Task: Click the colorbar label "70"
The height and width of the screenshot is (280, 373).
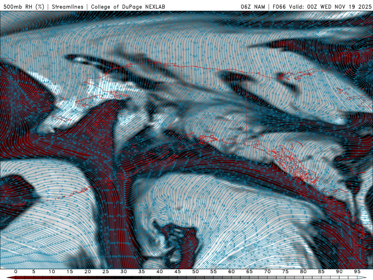Action: click(x=267, y=272)
